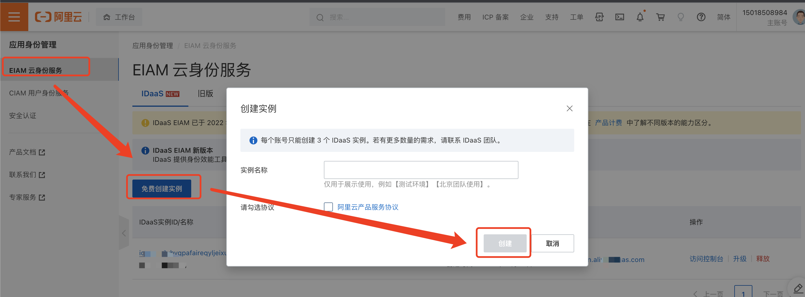The width and height of the screenshot is (805, 297).
Task: Click the 工作台 button
Action: point(119,17)
